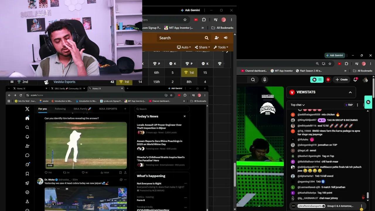Screen dimensions: 375x211
Task: Switch to S8UL Family timeline tab
Action: (x=82, y=109)
